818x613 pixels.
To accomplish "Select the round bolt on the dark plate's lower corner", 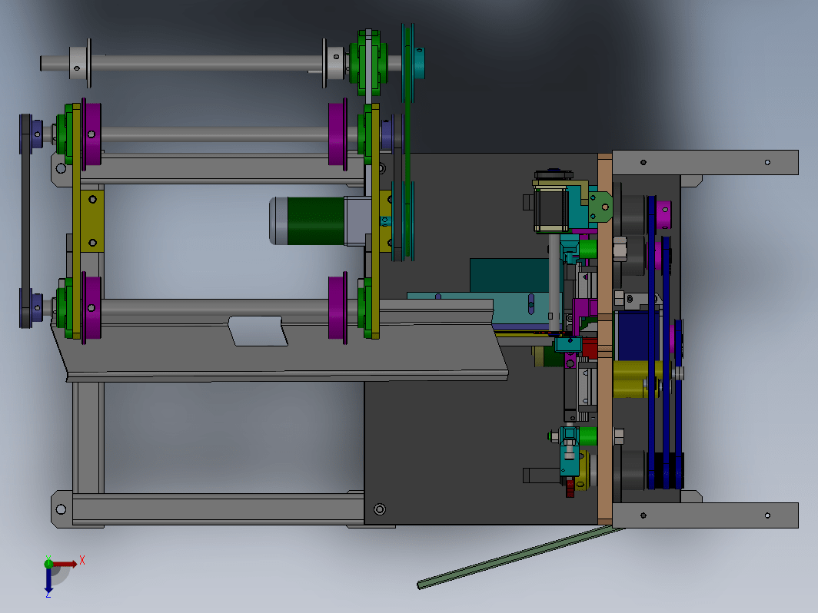I will coord(380,509).
